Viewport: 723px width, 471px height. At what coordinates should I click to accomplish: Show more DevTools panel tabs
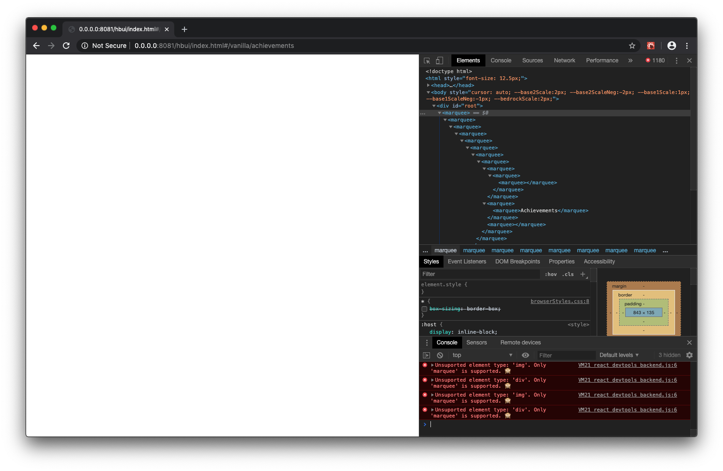[x=630, y=61]
